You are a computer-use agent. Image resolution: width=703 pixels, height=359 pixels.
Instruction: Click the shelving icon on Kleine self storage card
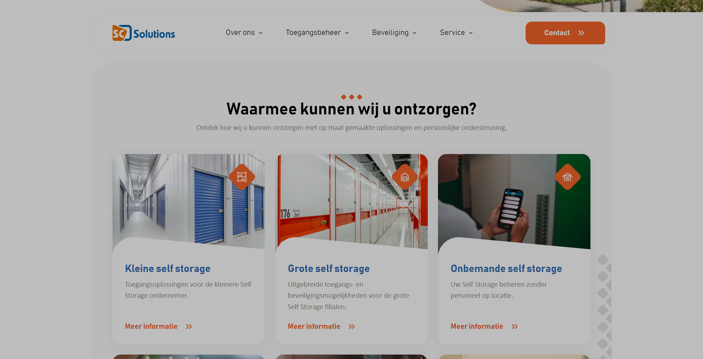[x=242, y=177]
